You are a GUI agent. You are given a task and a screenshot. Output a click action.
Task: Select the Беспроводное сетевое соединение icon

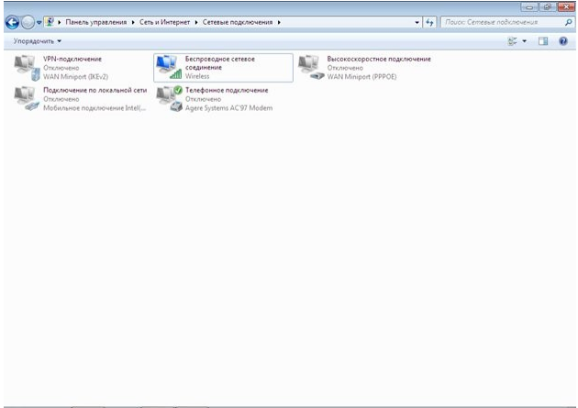click(x=169, y=67)
